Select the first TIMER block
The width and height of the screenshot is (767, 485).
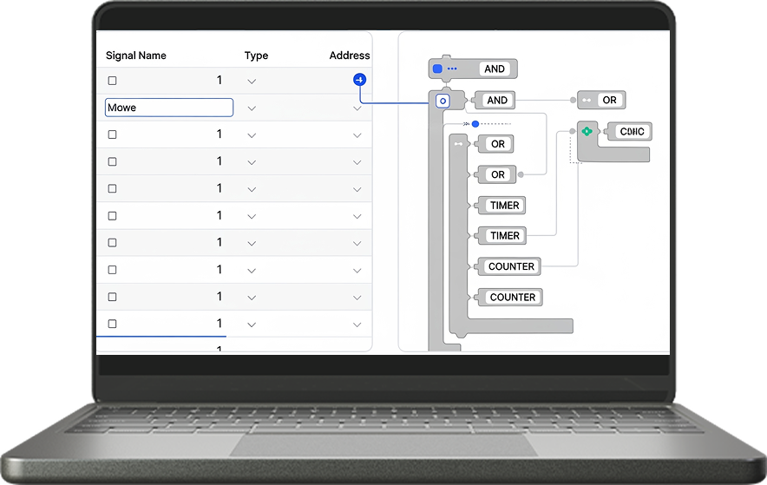(504, 206)
